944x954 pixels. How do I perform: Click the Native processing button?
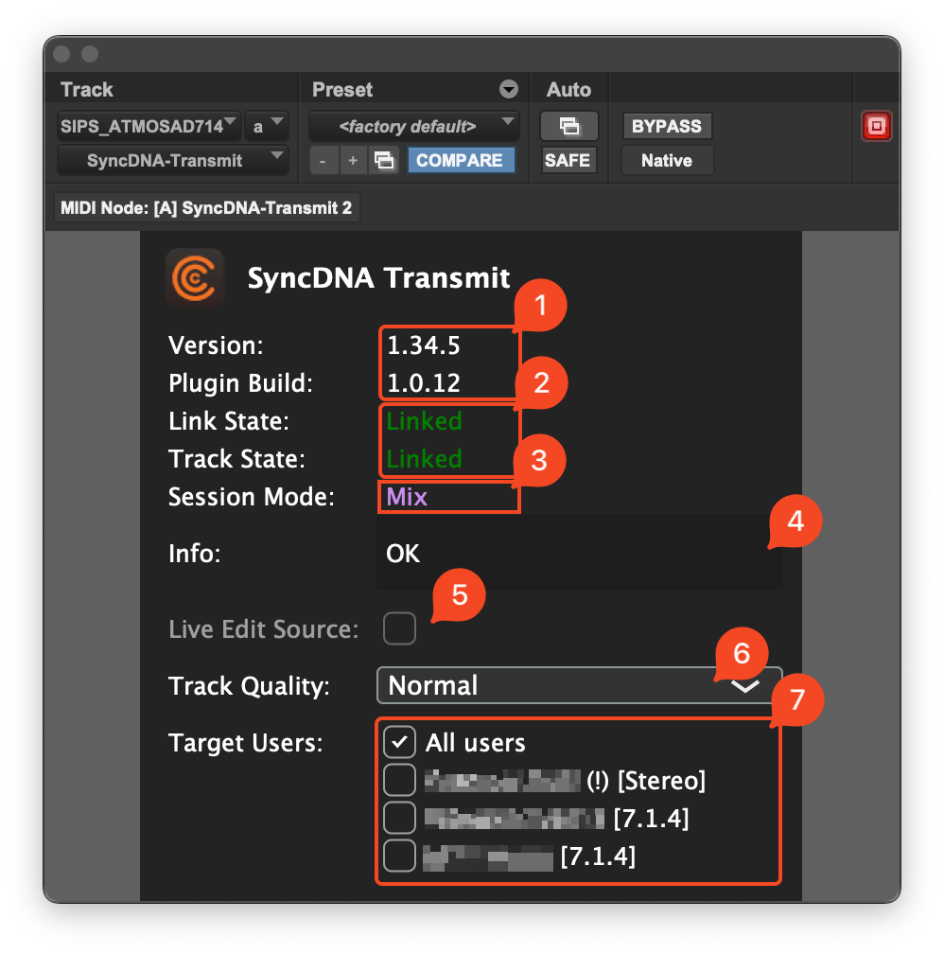click(x=666, y=160)
